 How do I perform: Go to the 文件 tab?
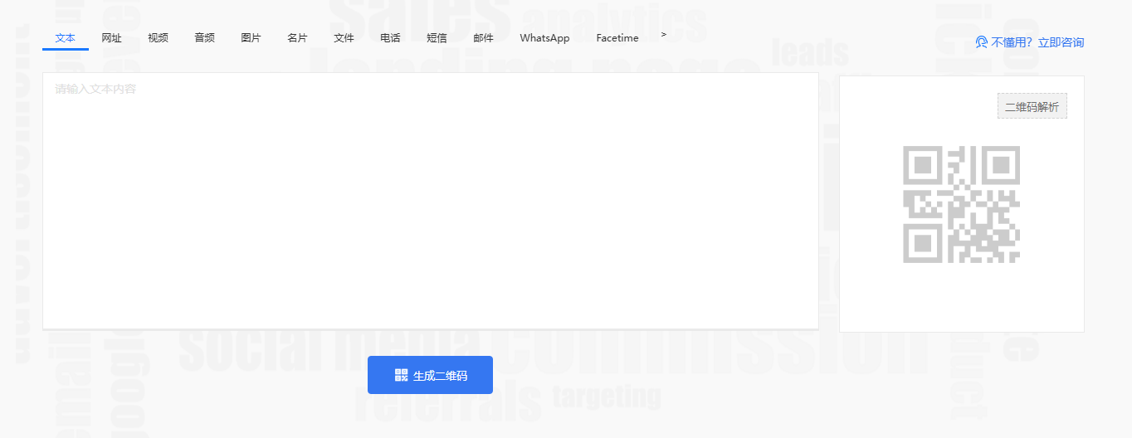[344, 38]
